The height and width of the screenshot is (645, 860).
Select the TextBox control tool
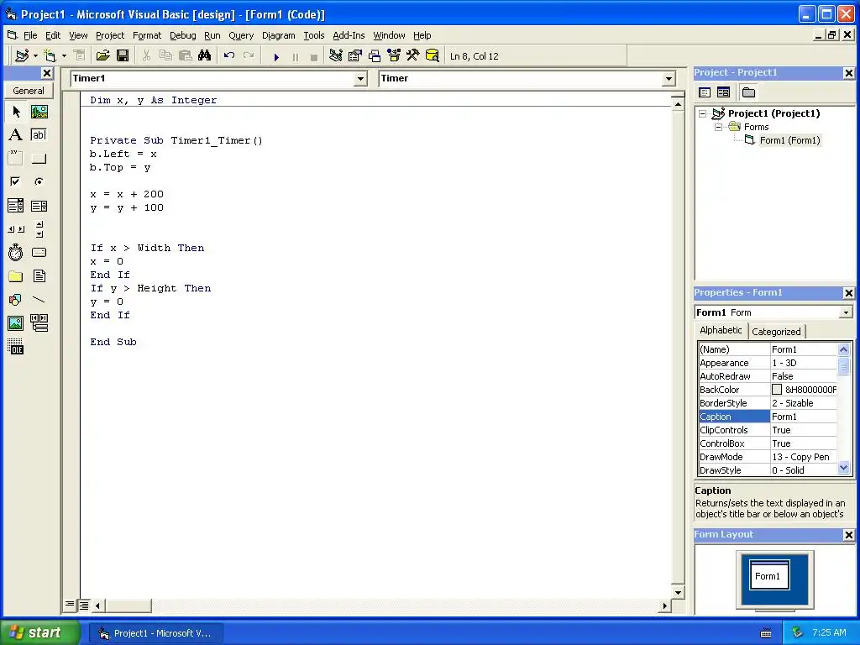39,135
